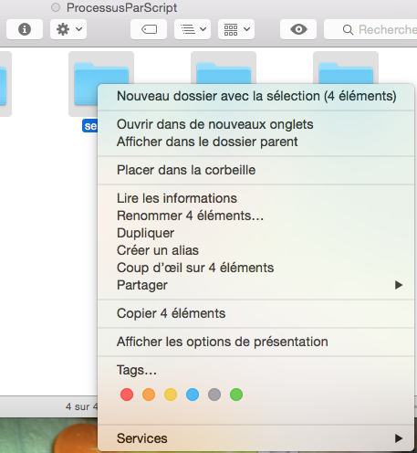Expand the Services submenu
The width and height of the screenshot is (417, 453).
point(255,438)
